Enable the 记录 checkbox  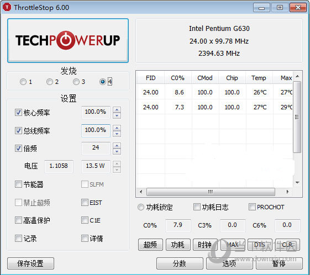18,239
